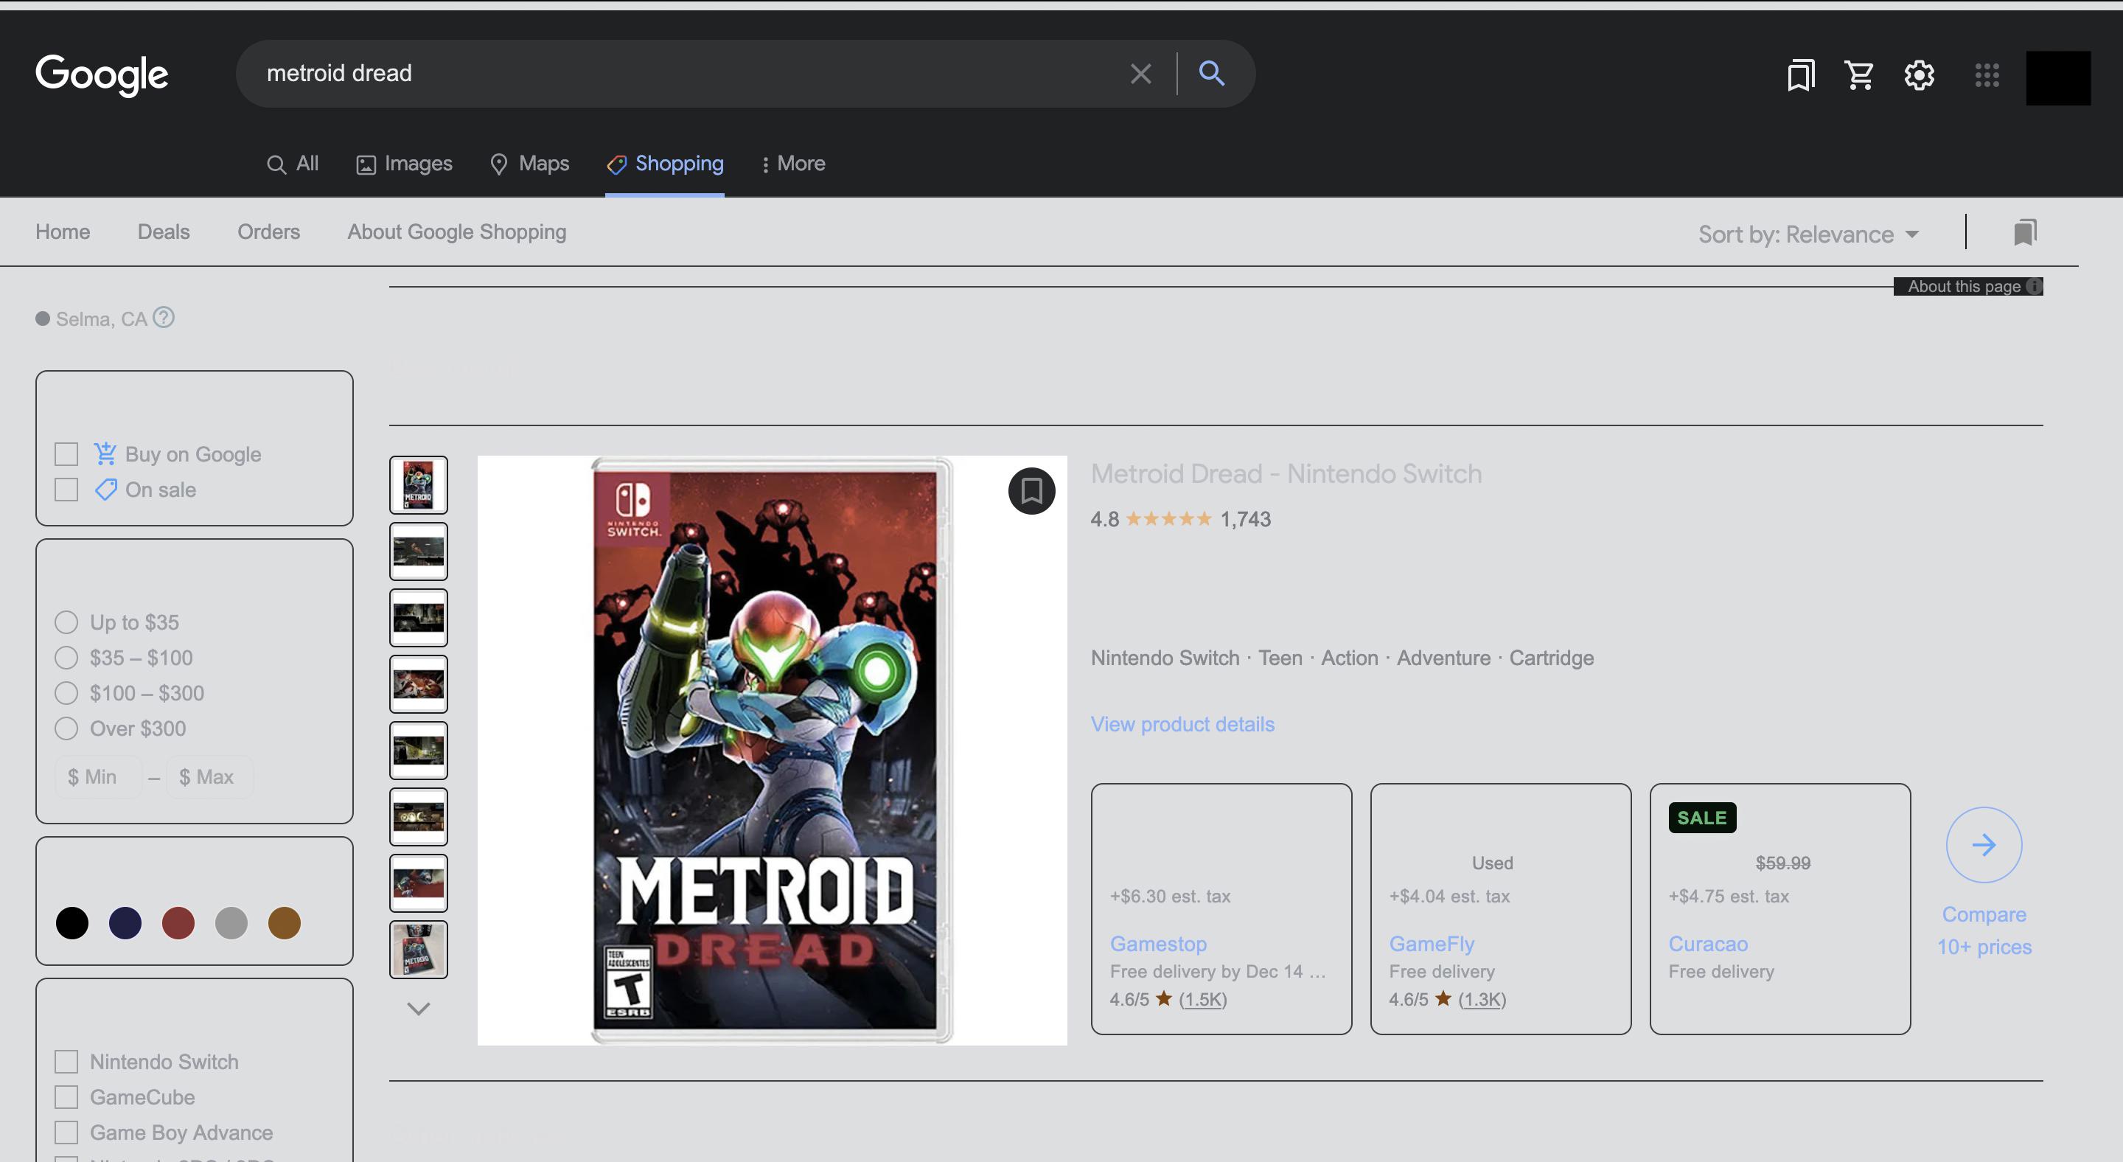Viewport: 2123px width, 1162px height.
Task: Click the SALE badge on Curacao offer
Action: [1702, 818]
